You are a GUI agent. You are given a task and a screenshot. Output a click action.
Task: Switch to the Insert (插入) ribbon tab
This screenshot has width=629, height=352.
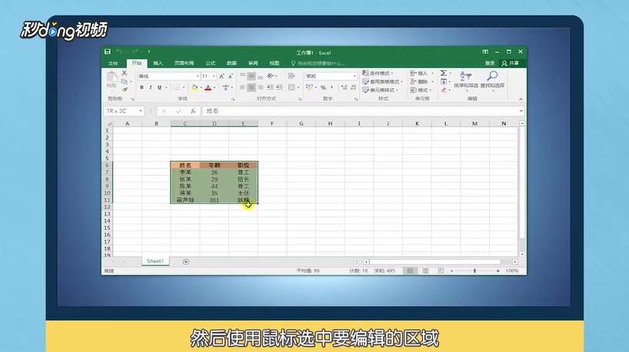(x=158, y=63)
